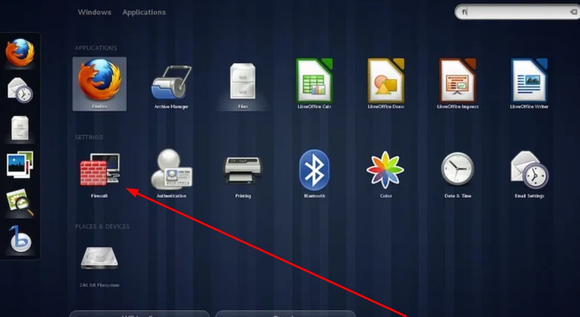
Task: Launch Firefox from the Applications results
Action: [x=100, y=84]
